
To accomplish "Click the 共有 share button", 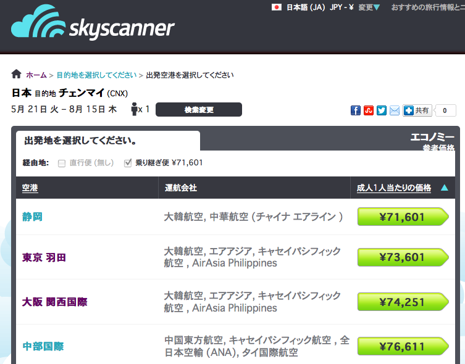I will click(x=417, y=110).
